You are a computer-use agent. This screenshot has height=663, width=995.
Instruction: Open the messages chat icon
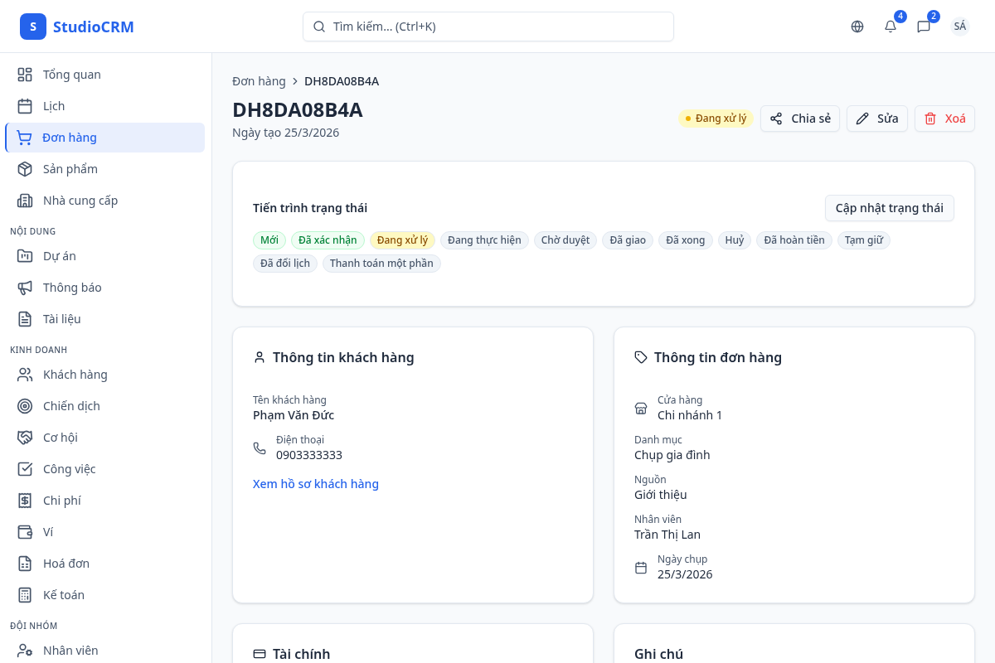coord(924,27)
